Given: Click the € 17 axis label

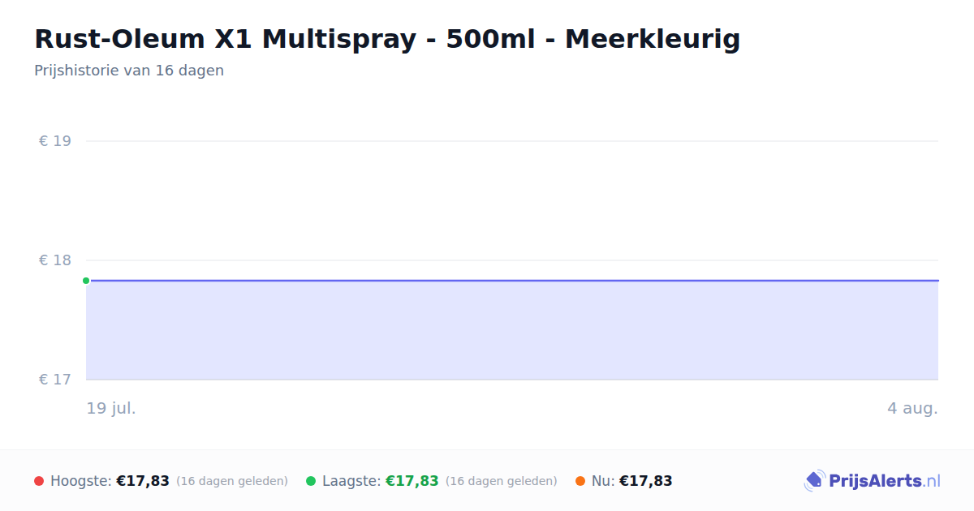Looking at the screenshot, I should pos(55,380).
